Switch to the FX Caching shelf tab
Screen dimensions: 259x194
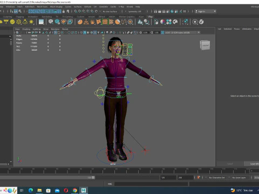click(x=67, y=17)
